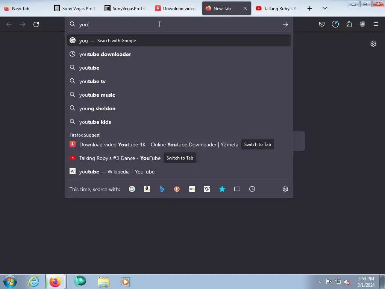Open the 'youtube — Wikipedia' suggestion
Viewport: 385px width, 289px height.
tap(179, 172)
